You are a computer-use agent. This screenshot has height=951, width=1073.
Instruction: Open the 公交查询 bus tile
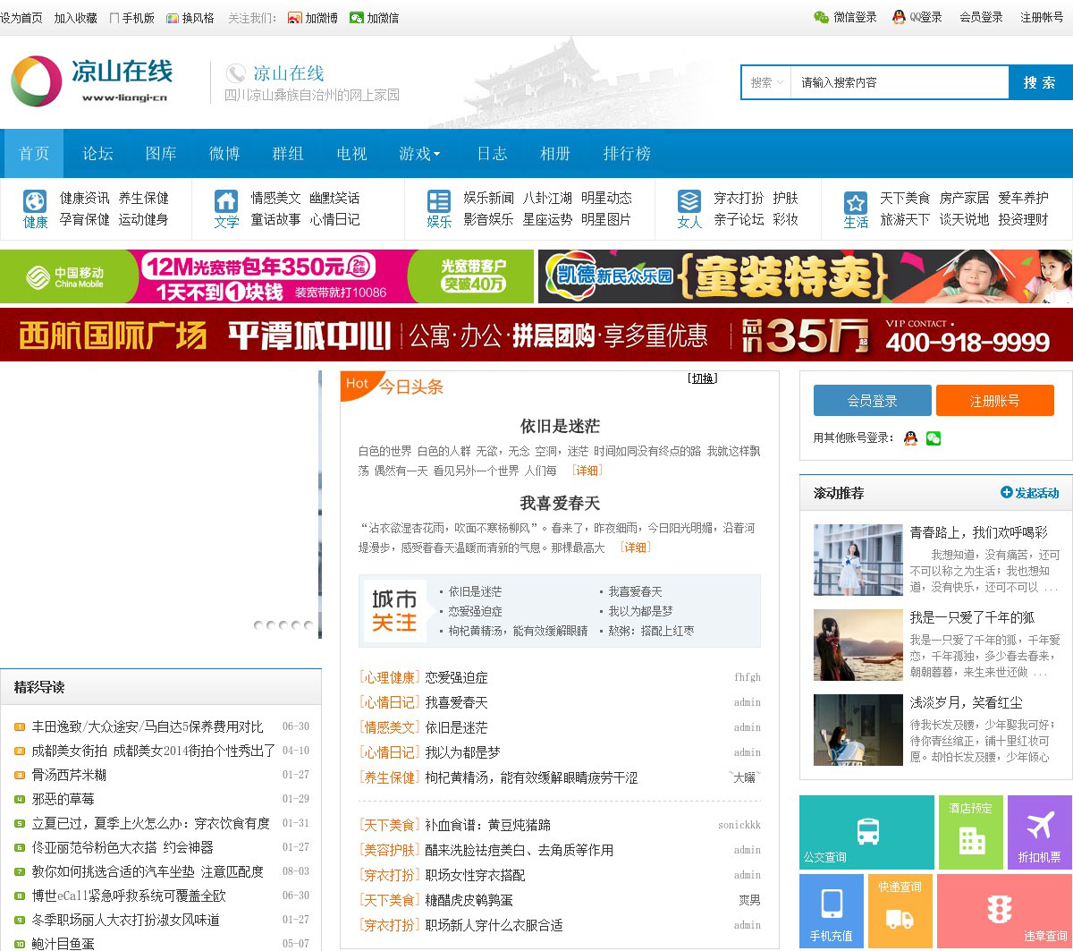point(866,832)
